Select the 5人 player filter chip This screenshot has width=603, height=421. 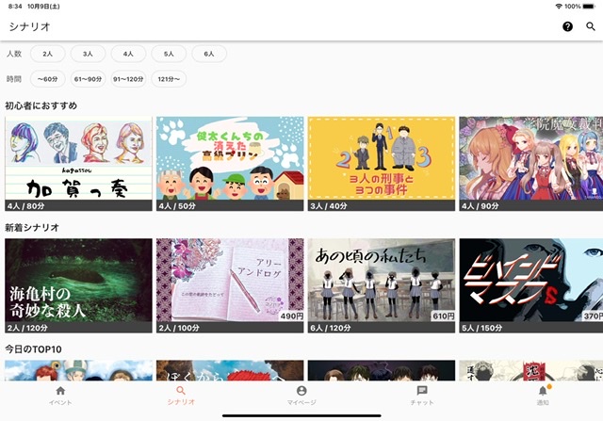(x=169, y=54)
